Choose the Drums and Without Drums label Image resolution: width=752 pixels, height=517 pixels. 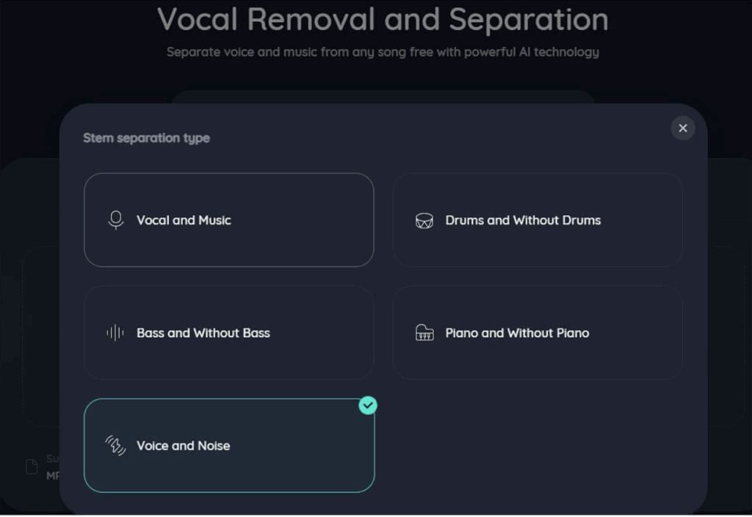(x=523, y=220)
